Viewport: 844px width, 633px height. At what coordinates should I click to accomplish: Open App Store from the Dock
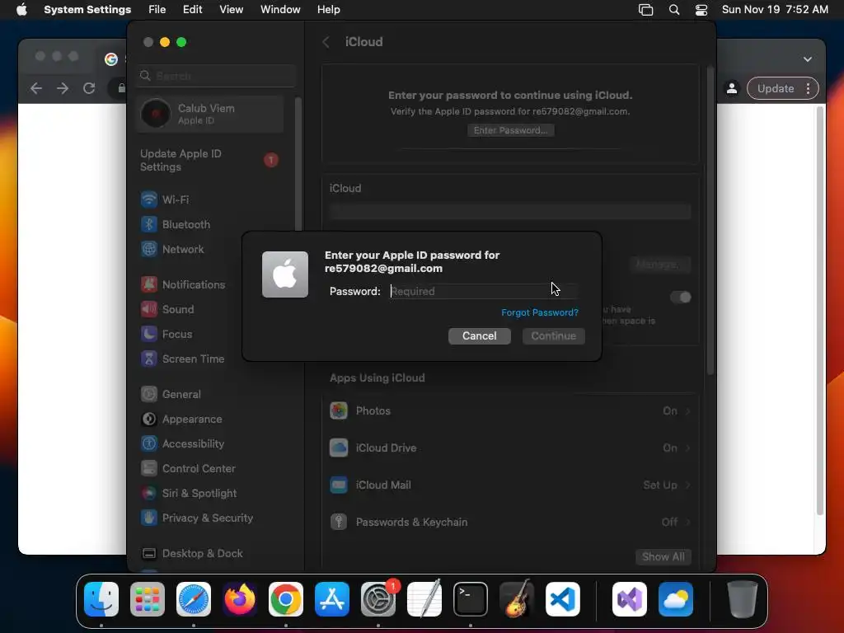[332, 599]
